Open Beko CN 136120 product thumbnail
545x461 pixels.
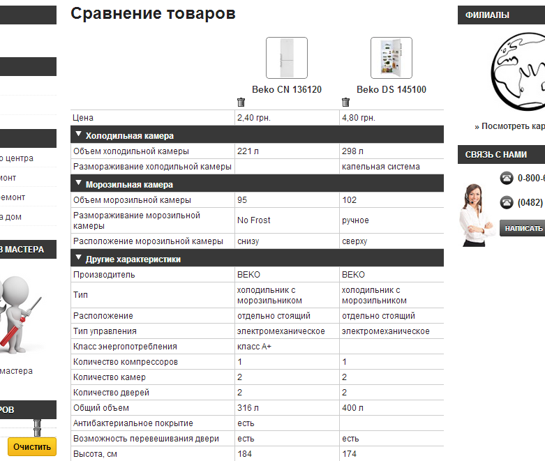[287, 58]
